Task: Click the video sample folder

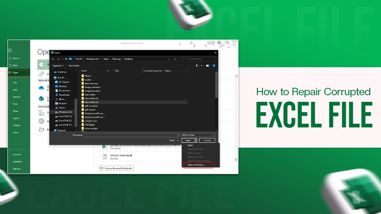Action: (x=89, y=129)
